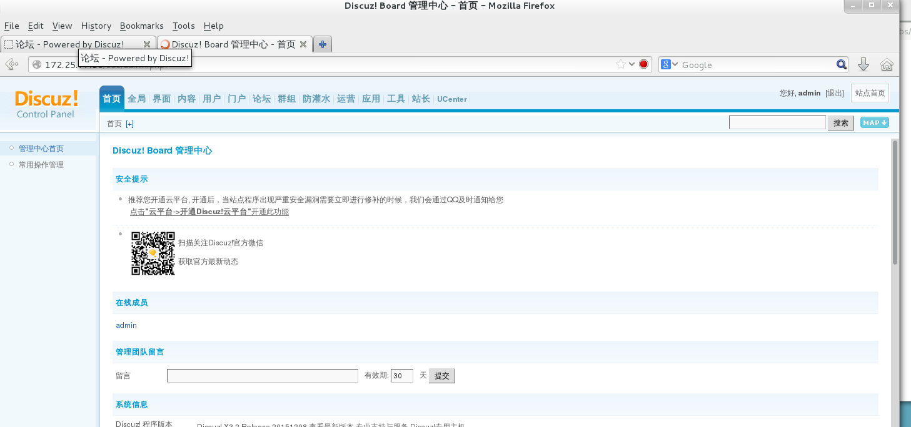
Task: Close the 论坛 - Powered by Discuz! tab
Action: pos(147,44)
